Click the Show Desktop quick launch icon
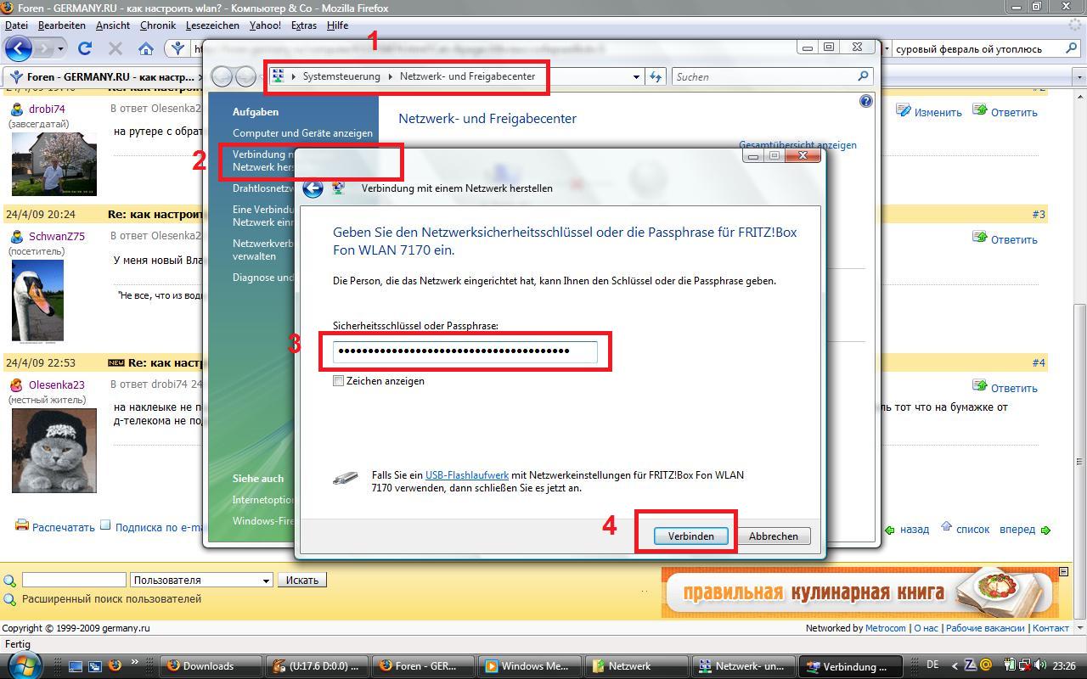Image resolution: width=1087 pixels, height=679 pixels. [x=76, y=666]
